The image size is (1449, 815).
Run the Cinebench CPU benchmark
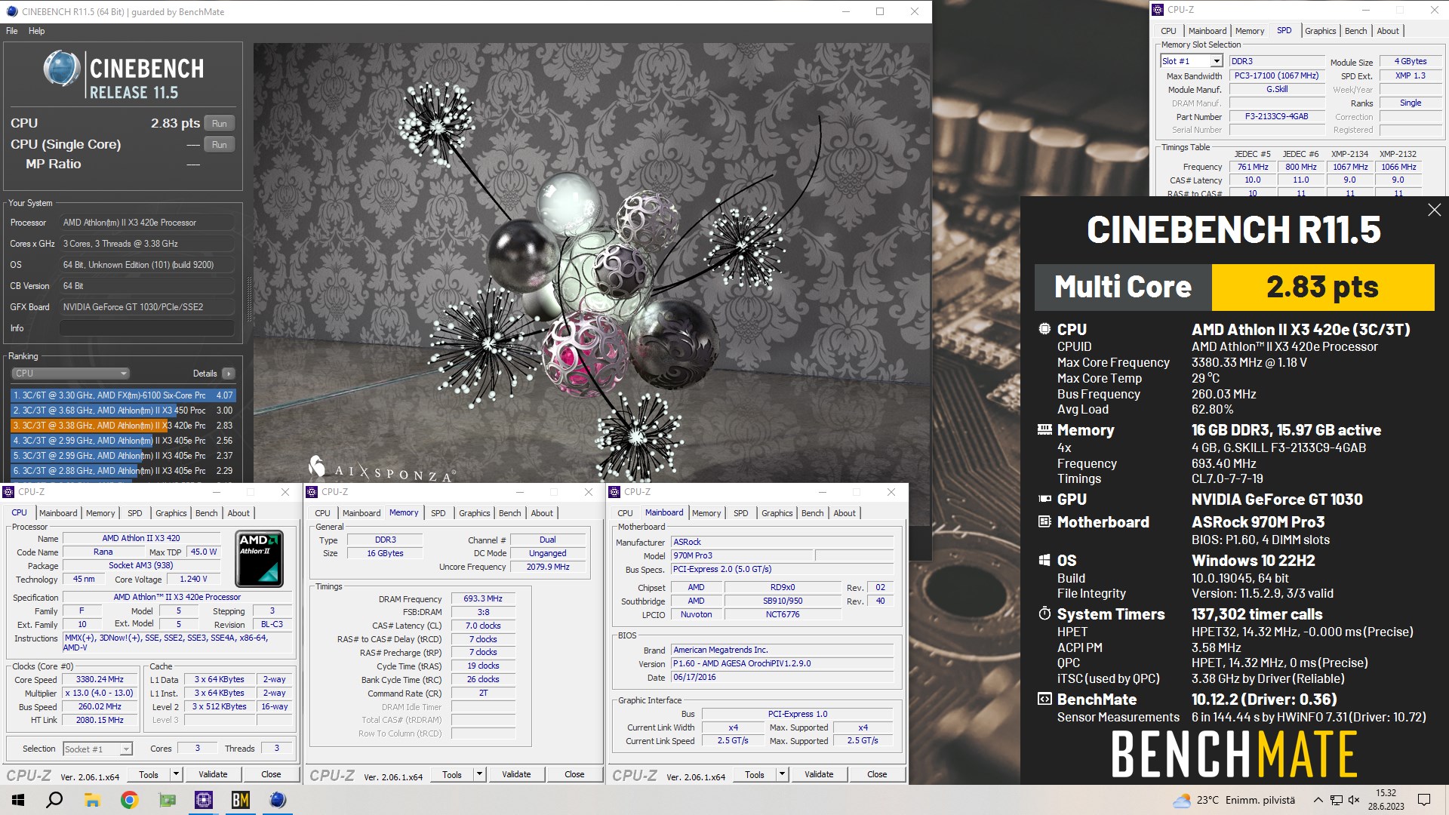[219, 124]
